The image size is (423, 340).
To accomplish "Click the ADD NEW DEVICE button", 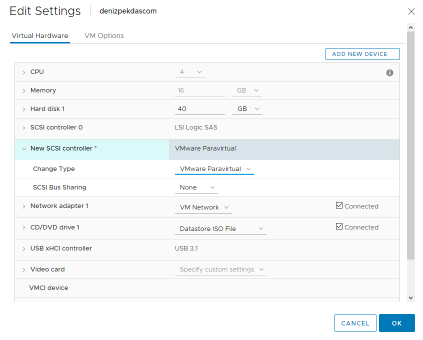I will pos(362,54).
